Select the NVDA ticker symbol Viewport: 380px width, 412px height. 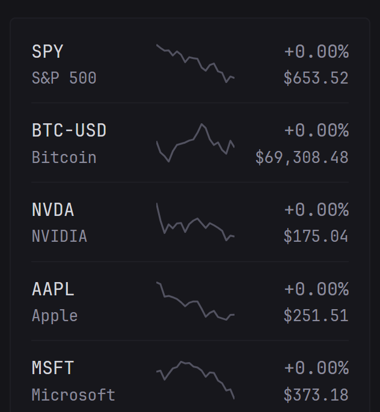53,210
